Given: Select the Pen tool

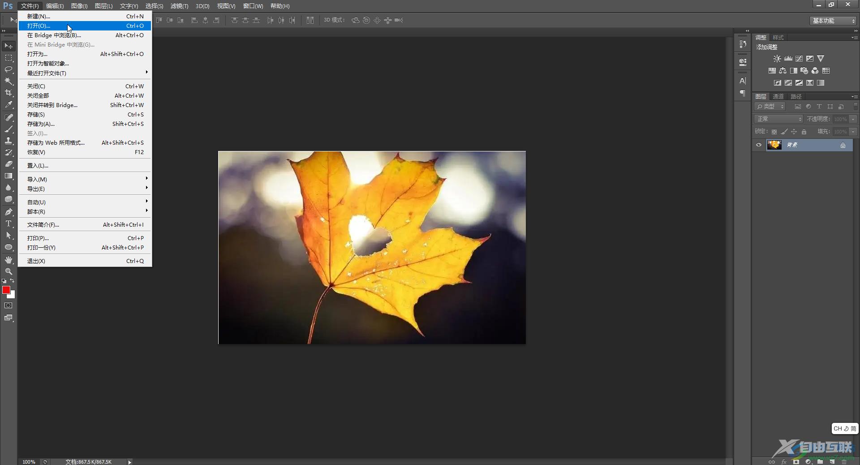Looking at the screenshot, I should click(x=9, y=212).
